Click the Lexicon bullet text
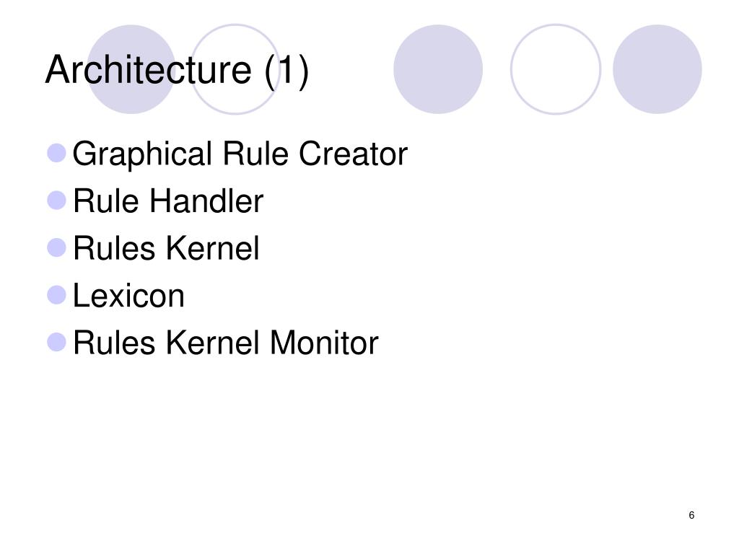739x554 pixels. (128, 295)
